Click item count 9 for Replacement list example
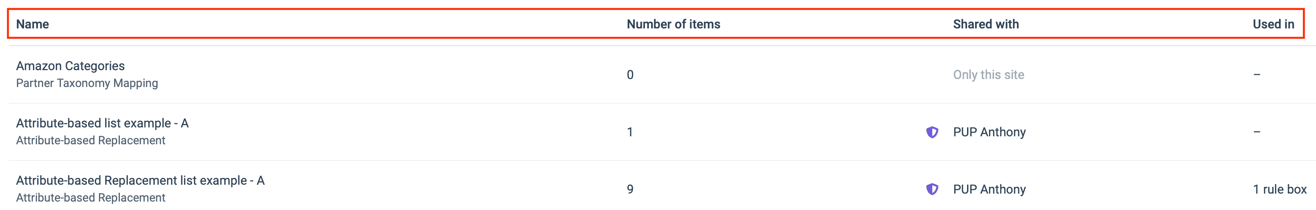 point(630,189)
